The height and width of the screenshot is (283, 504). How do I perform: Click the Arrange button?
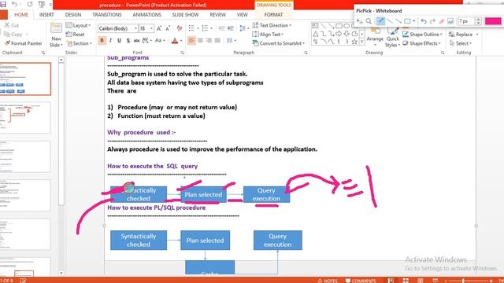pos(375,36)
